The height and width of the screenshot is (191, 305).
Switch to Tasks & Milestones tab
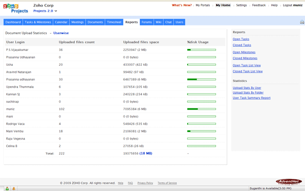click(38, 22)
